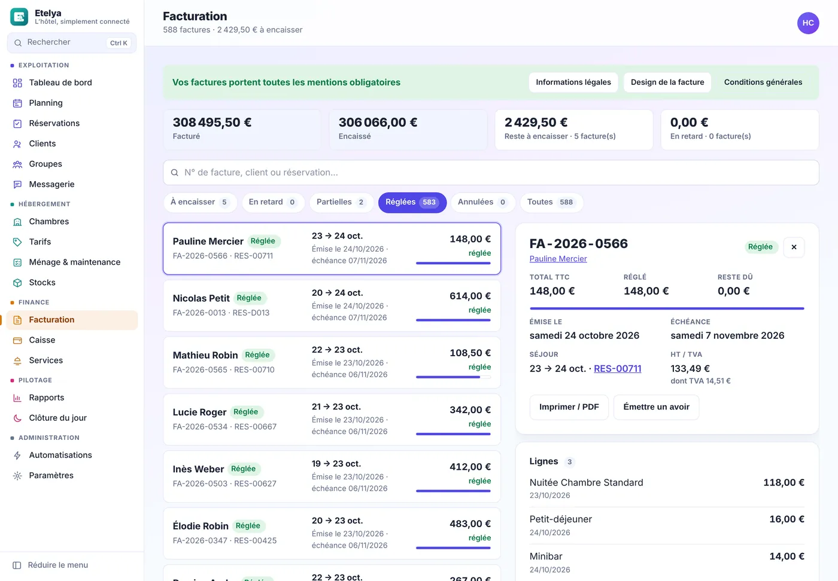Select the Réglées 583 tab
This screenshot has height=581, width=838.
(412, 202)
